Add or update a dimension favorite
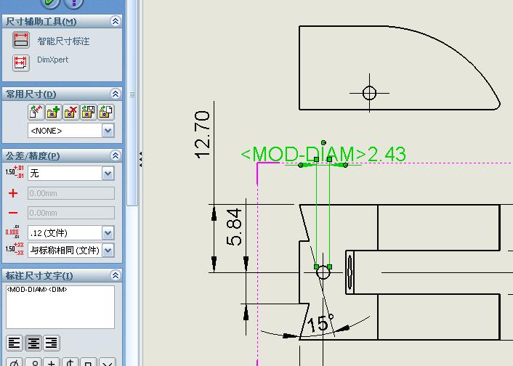 (x=54, y=112)
